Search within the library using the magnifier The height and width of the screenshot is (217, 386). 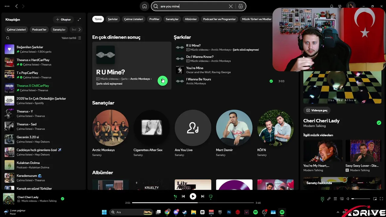[8, 38]
